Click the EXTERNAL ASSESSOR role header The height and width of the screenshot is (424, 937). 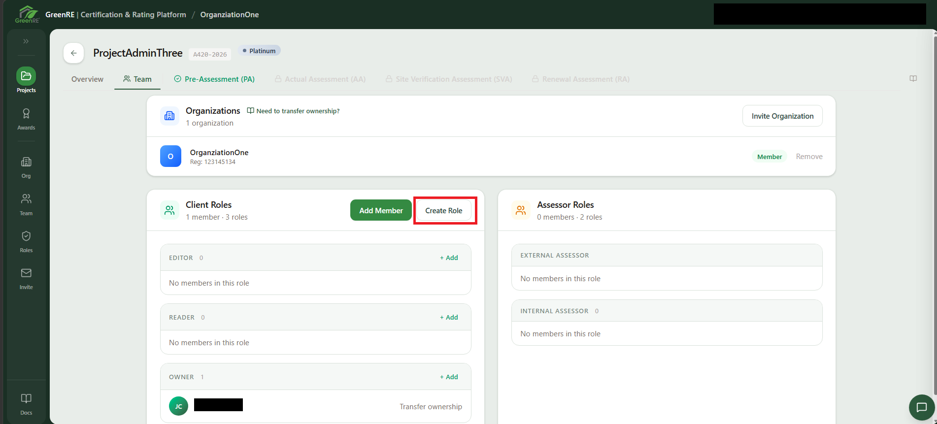pyautogui.click(x=667, y=255)
